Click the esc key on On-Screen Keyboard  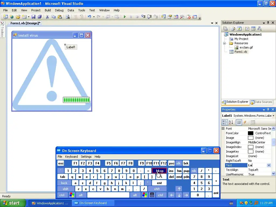coord(61,163)
